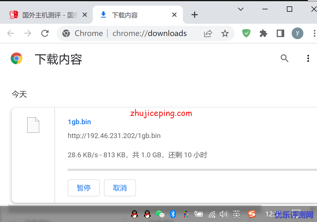The height and width of the screenshot is (222, 317).
Task: Open the profile avatar 'y'
Action: point(297,33)
